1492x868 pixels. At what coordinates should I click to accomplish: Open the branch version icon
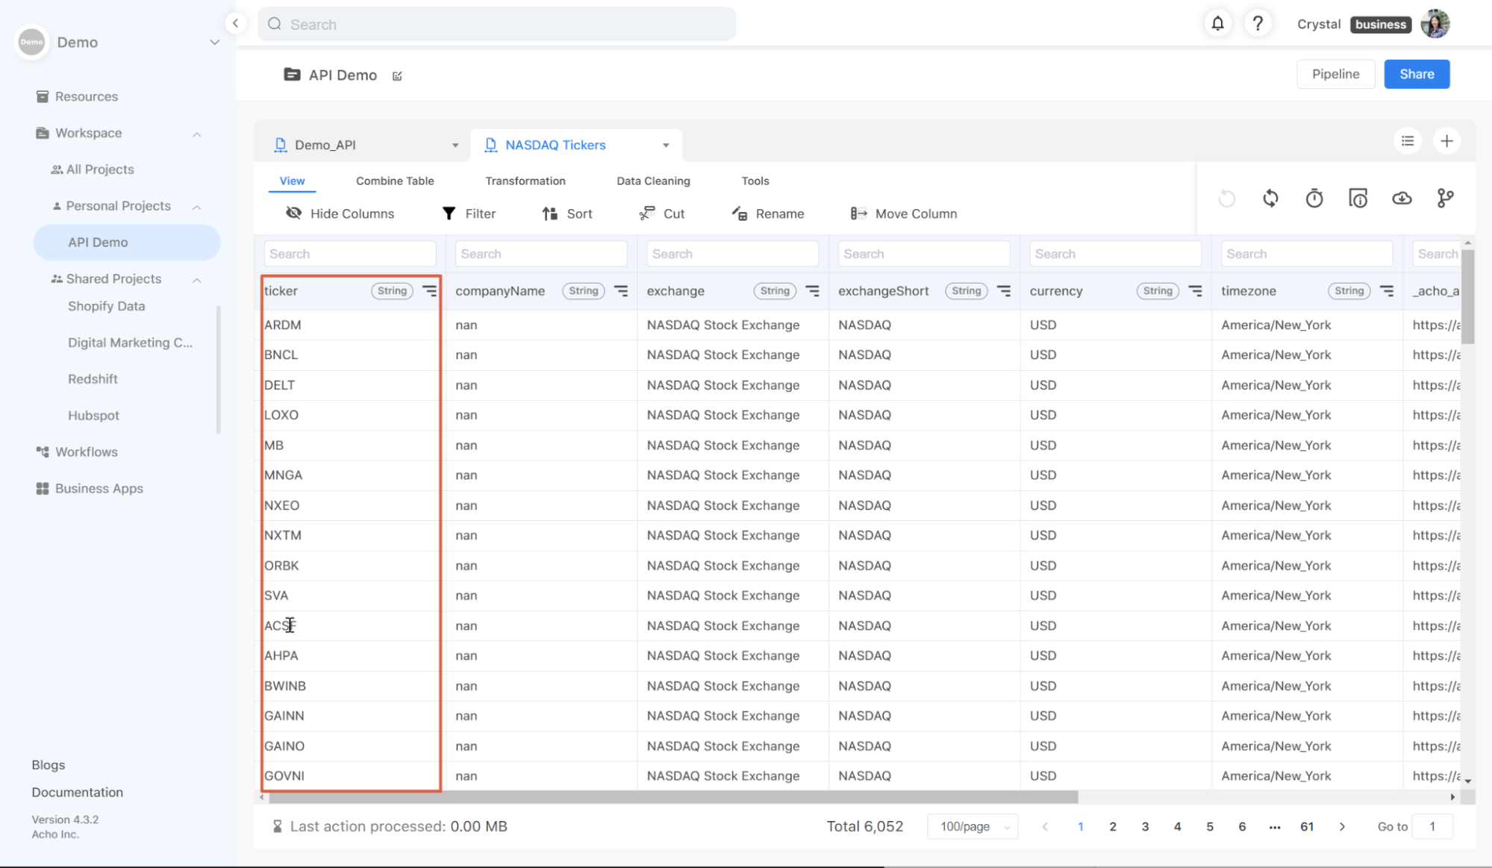click(1445, 199)
